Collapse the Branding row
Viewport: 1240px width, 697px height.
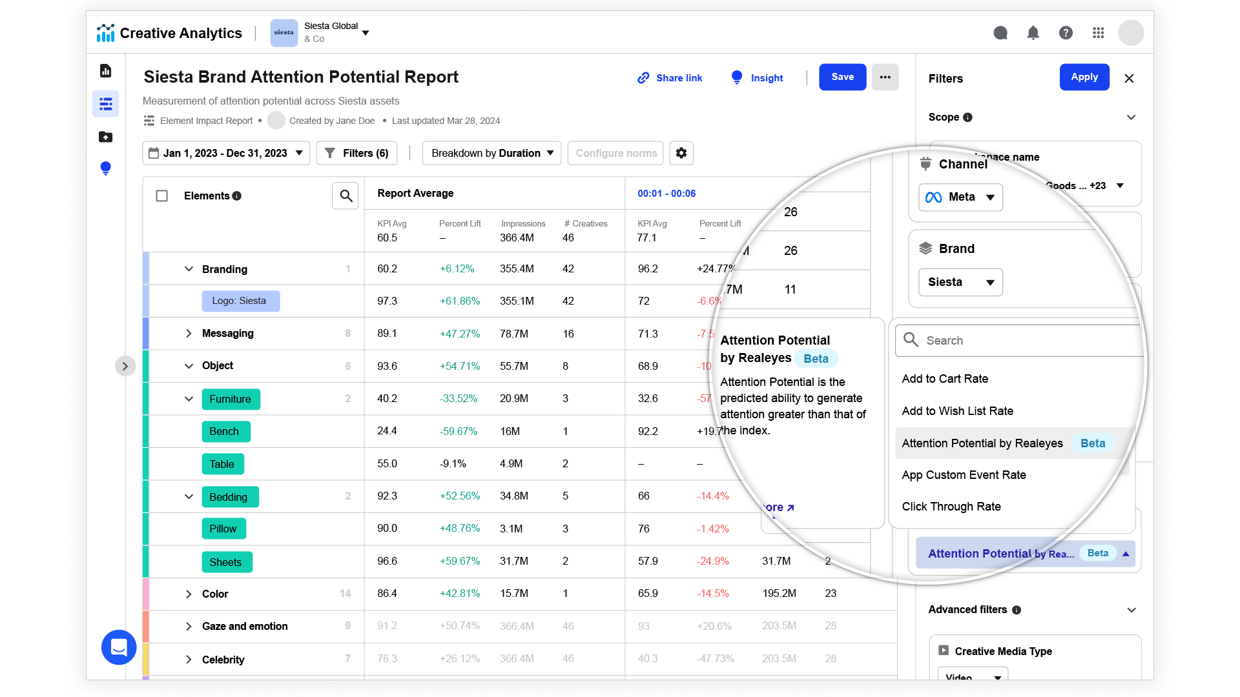click(x=189, y=269)
